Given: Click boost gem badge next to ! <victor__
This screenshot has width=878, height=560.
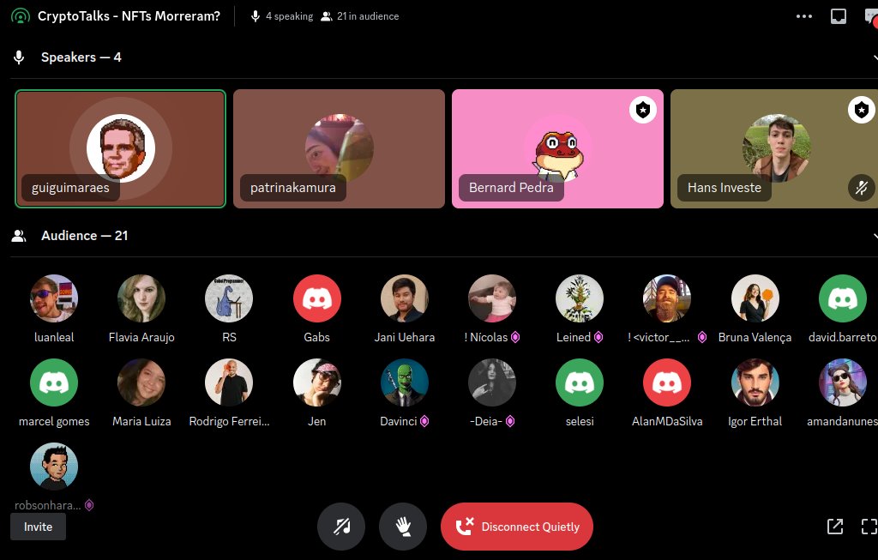Looking at the screenshot, I should 701,337.
